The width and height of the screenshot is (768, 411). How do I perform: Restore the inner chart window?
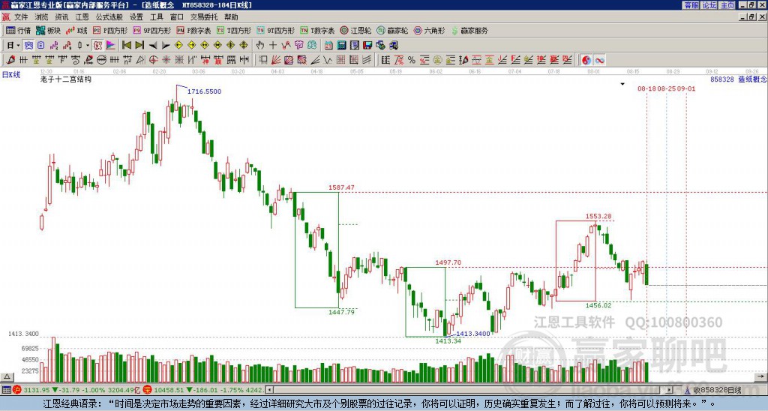[x=751, y=17]
